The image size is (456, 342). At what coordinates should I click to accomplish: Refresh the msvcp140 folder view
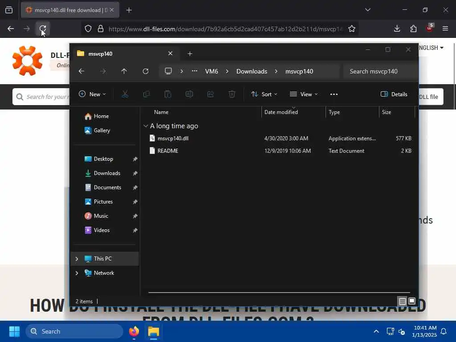(x=146, y=71)
